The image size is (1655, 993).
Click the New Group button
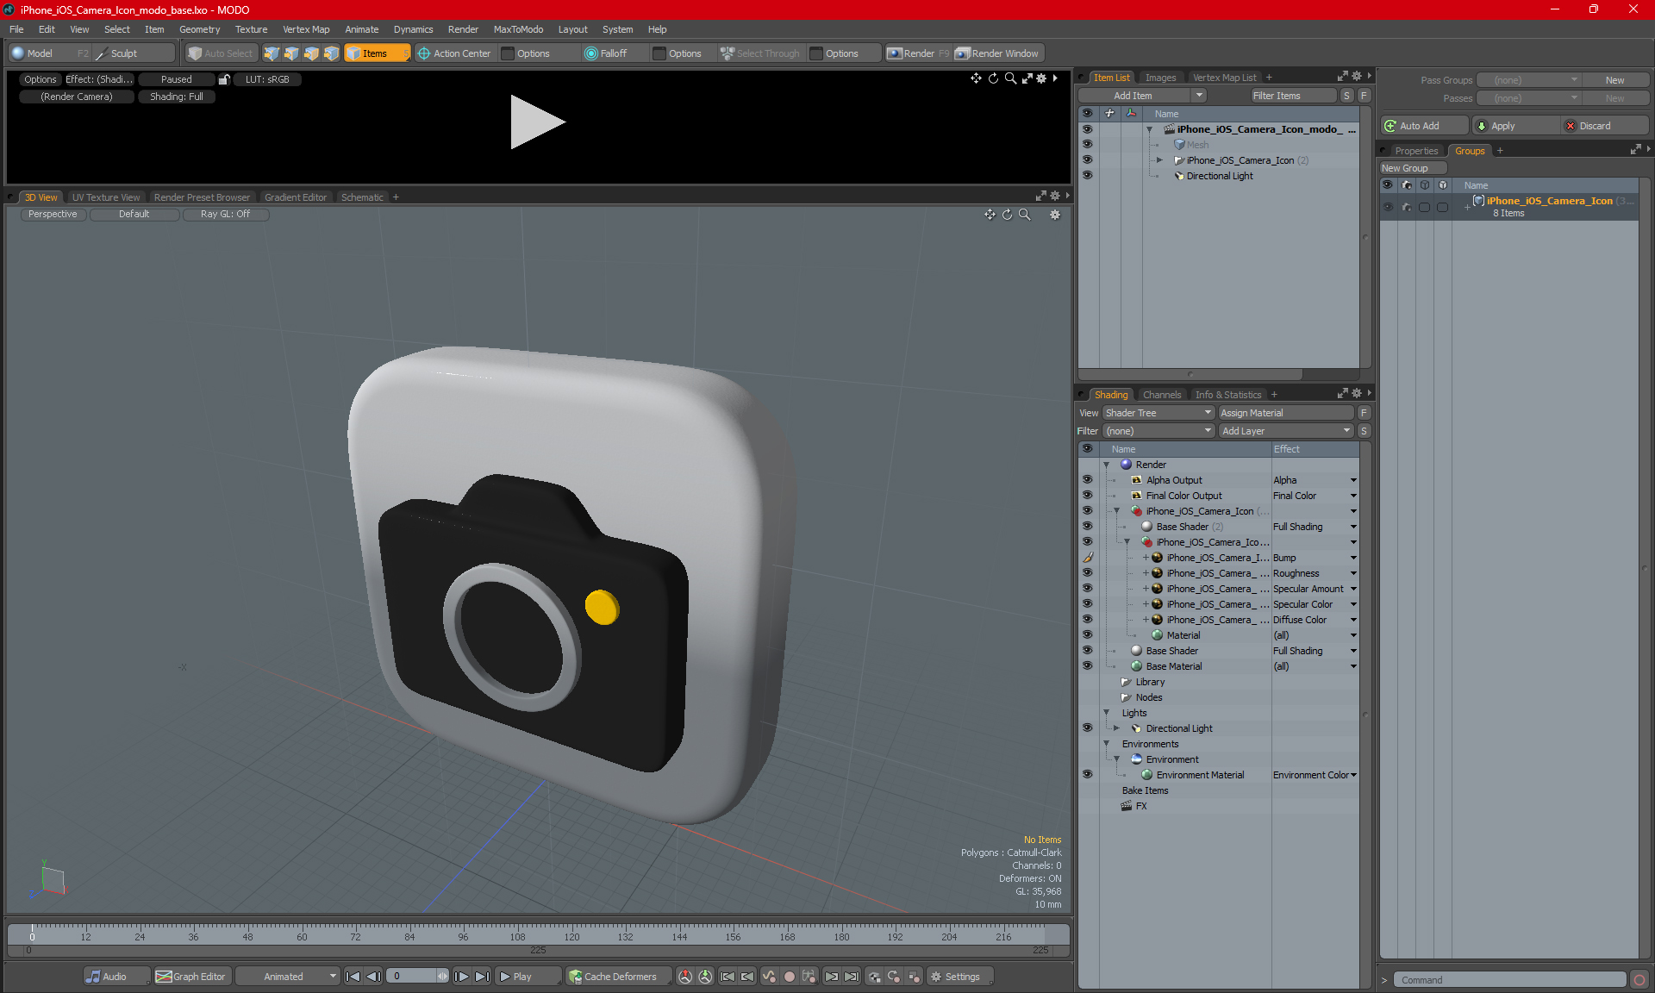(1412, 168)
